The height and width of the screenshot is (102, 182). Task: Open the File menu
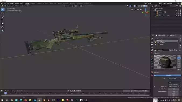point(5,3)
